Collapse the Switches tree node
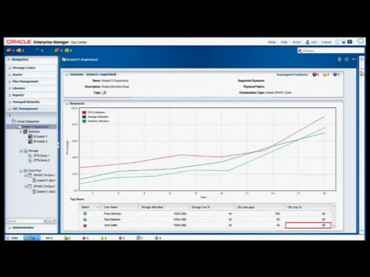The image size is (370, 277). click(21, 131)
